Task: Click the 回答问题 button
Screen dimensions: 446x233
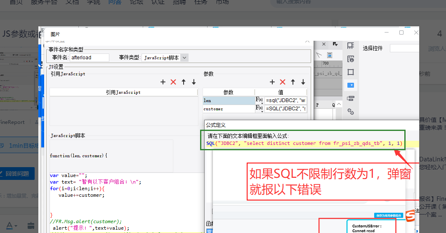Action: point(17,173)
